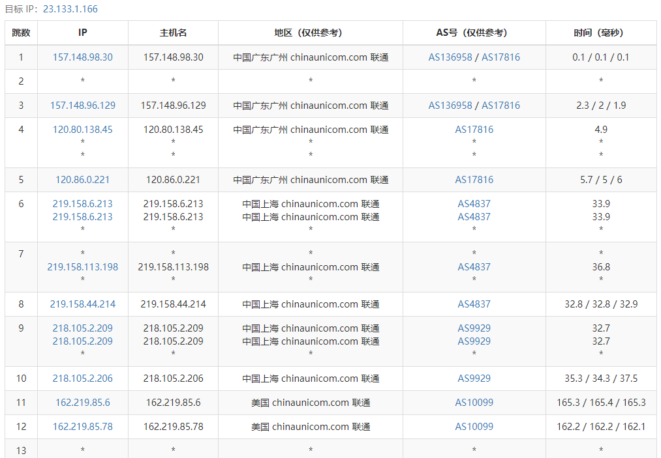
Task: Open the 157.148.96.129 link in the IP column
Action: [83, 106]
